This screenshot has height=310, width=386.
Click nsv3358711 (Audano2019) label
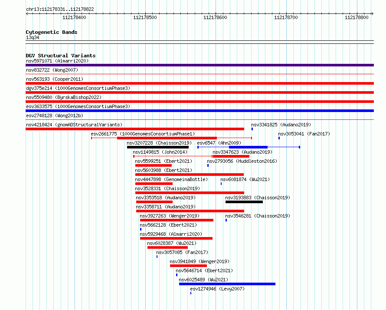tap(166, 207)
